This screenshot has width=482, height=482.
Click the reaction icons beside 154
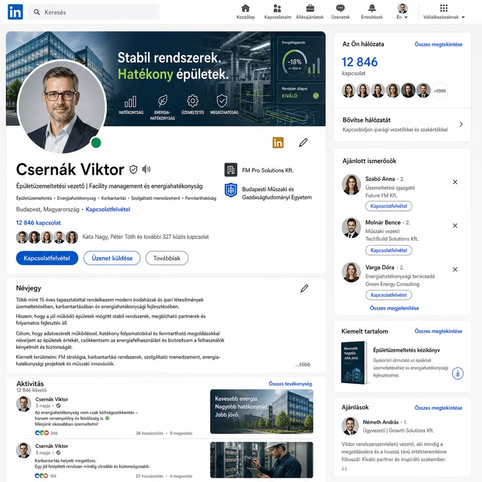click(42, 475)
